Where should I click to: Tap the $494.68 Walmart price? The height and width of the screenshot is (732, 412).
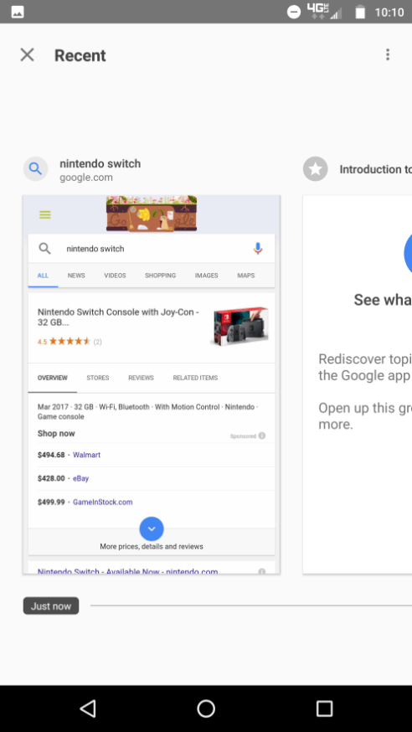tap(51, 455)
